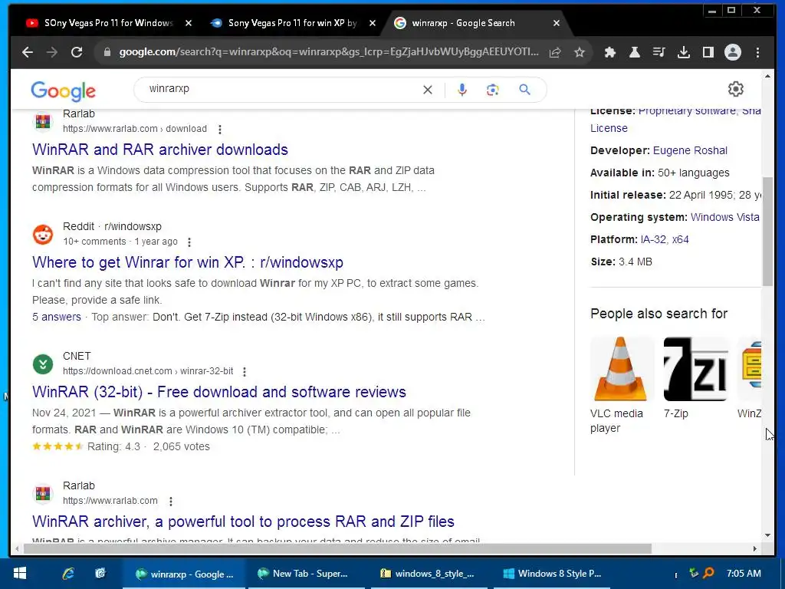Click the winrarxp search input field
This screenshot has height=589, width=785.
[281, 90]
